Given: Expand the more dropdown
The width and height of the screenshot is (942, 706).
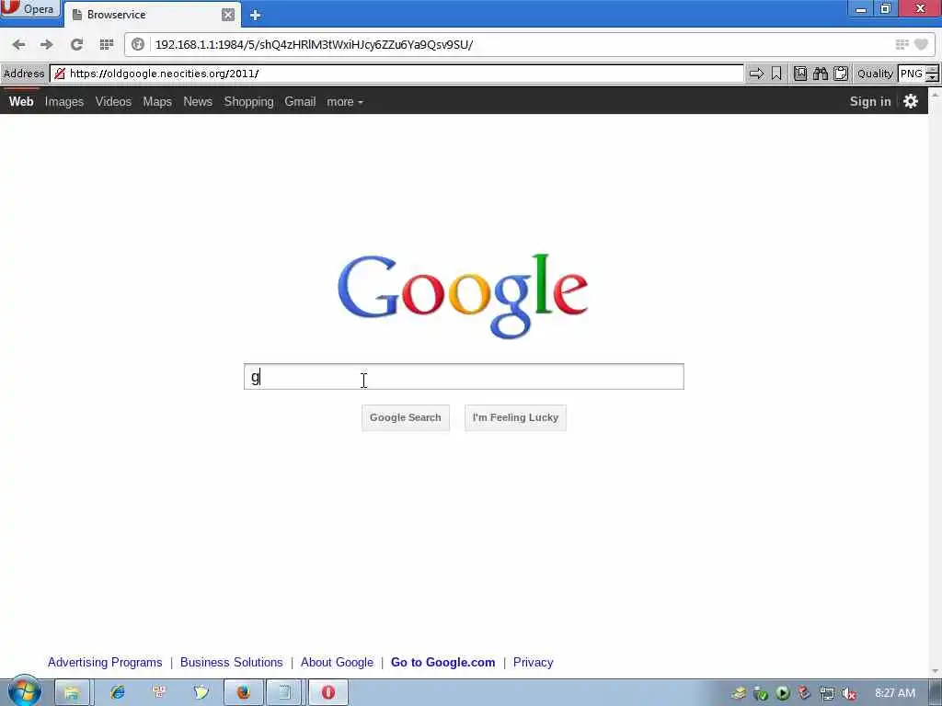Looking at the screenshot, I should pyautogui.click(x=345, y=102).
